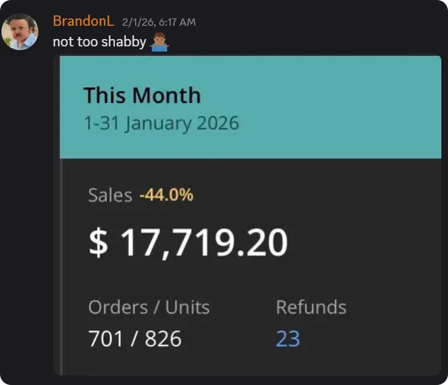Click the Sales label

click(x=110, y=195)
